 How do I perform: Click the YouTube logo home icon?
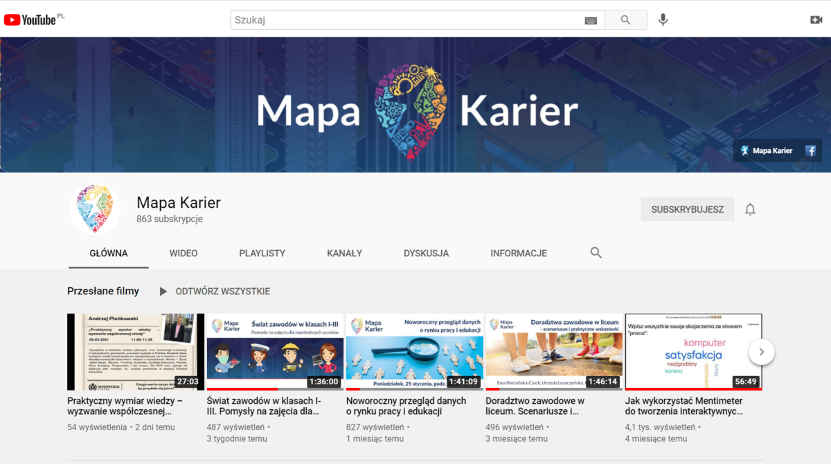tap(30, 19)
